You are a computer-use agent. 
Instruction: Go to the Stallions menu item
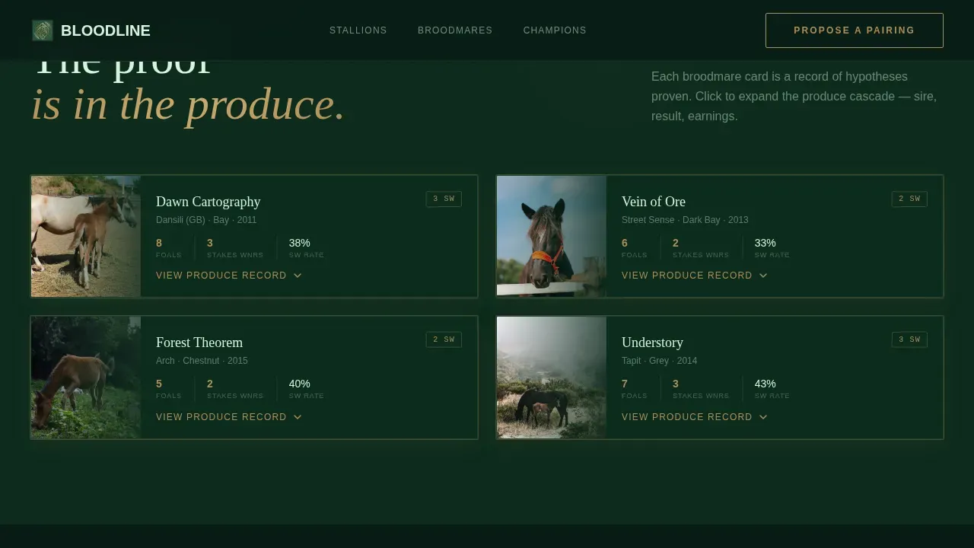(358, 30)
